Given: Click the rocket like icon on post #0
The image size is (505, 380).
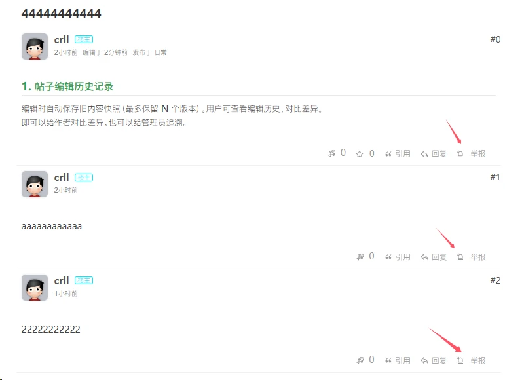Looking at the screenshot, I should point(331,153).
